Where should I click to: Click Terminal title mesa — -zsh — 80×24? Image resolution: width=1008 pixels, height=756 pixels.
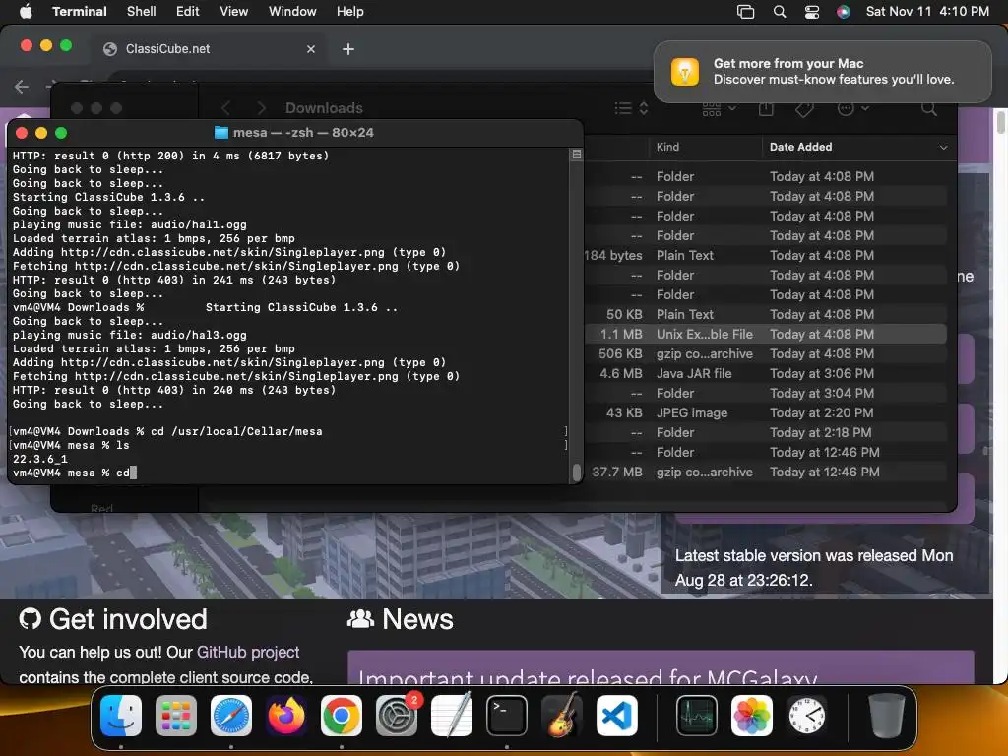(303, 133)
